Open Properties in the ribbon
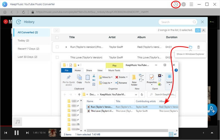 click(x=152, y=80)
